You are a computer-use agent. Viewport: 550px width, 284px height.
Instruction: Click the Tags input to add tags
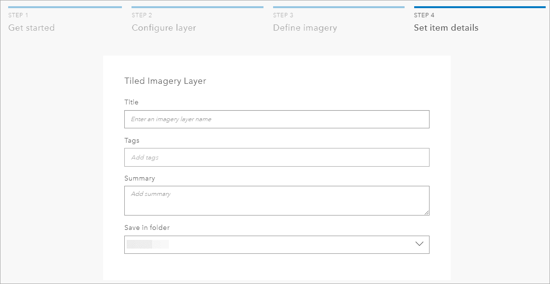coord(276,157)
